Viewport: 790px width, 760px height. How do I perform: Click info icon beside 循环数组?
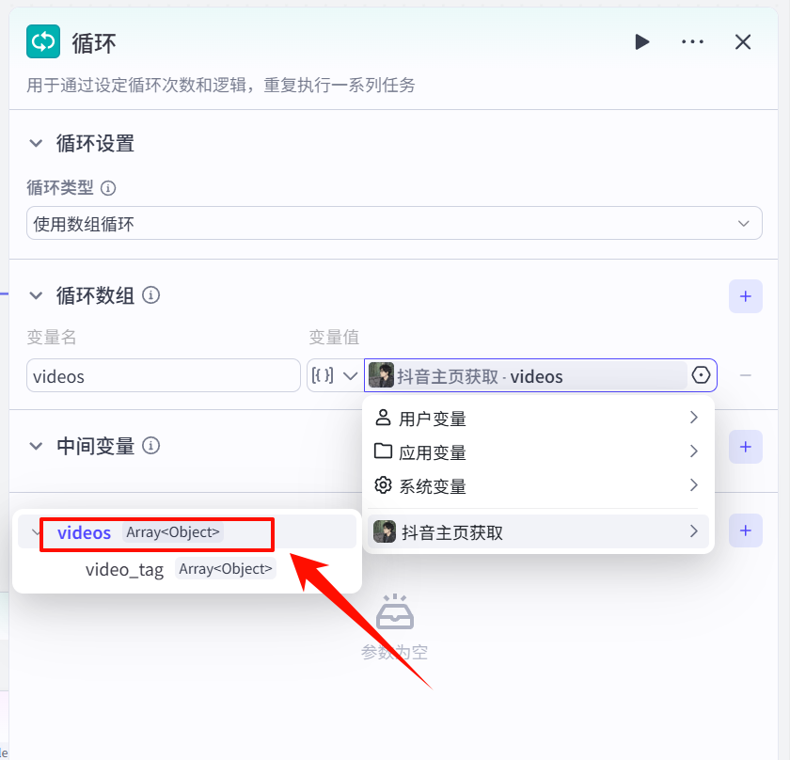click(x=150, y=295)
